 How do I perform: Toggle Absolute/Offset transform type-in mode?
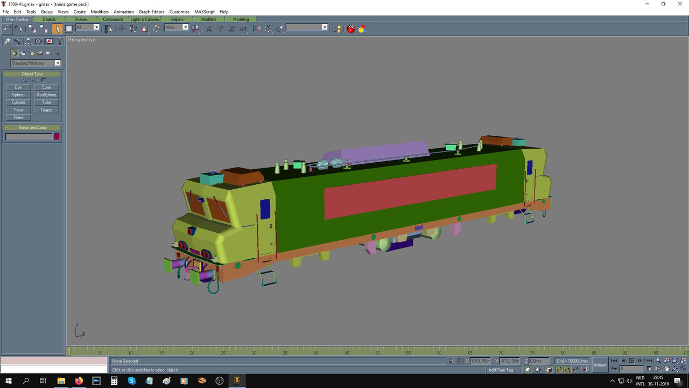point(460,361)
